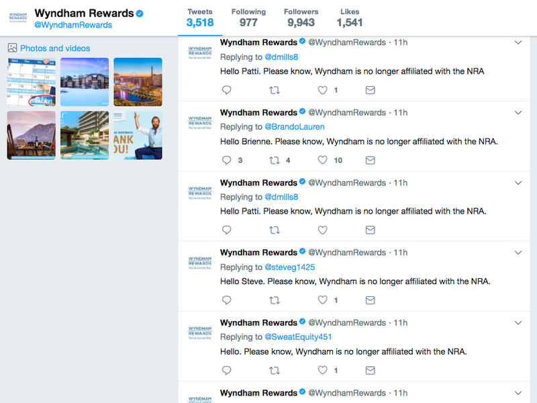Viewport: 537px width, 403px height.
Task: Like the tweet replying to @BrandoLauren
Action: (322, 160)
